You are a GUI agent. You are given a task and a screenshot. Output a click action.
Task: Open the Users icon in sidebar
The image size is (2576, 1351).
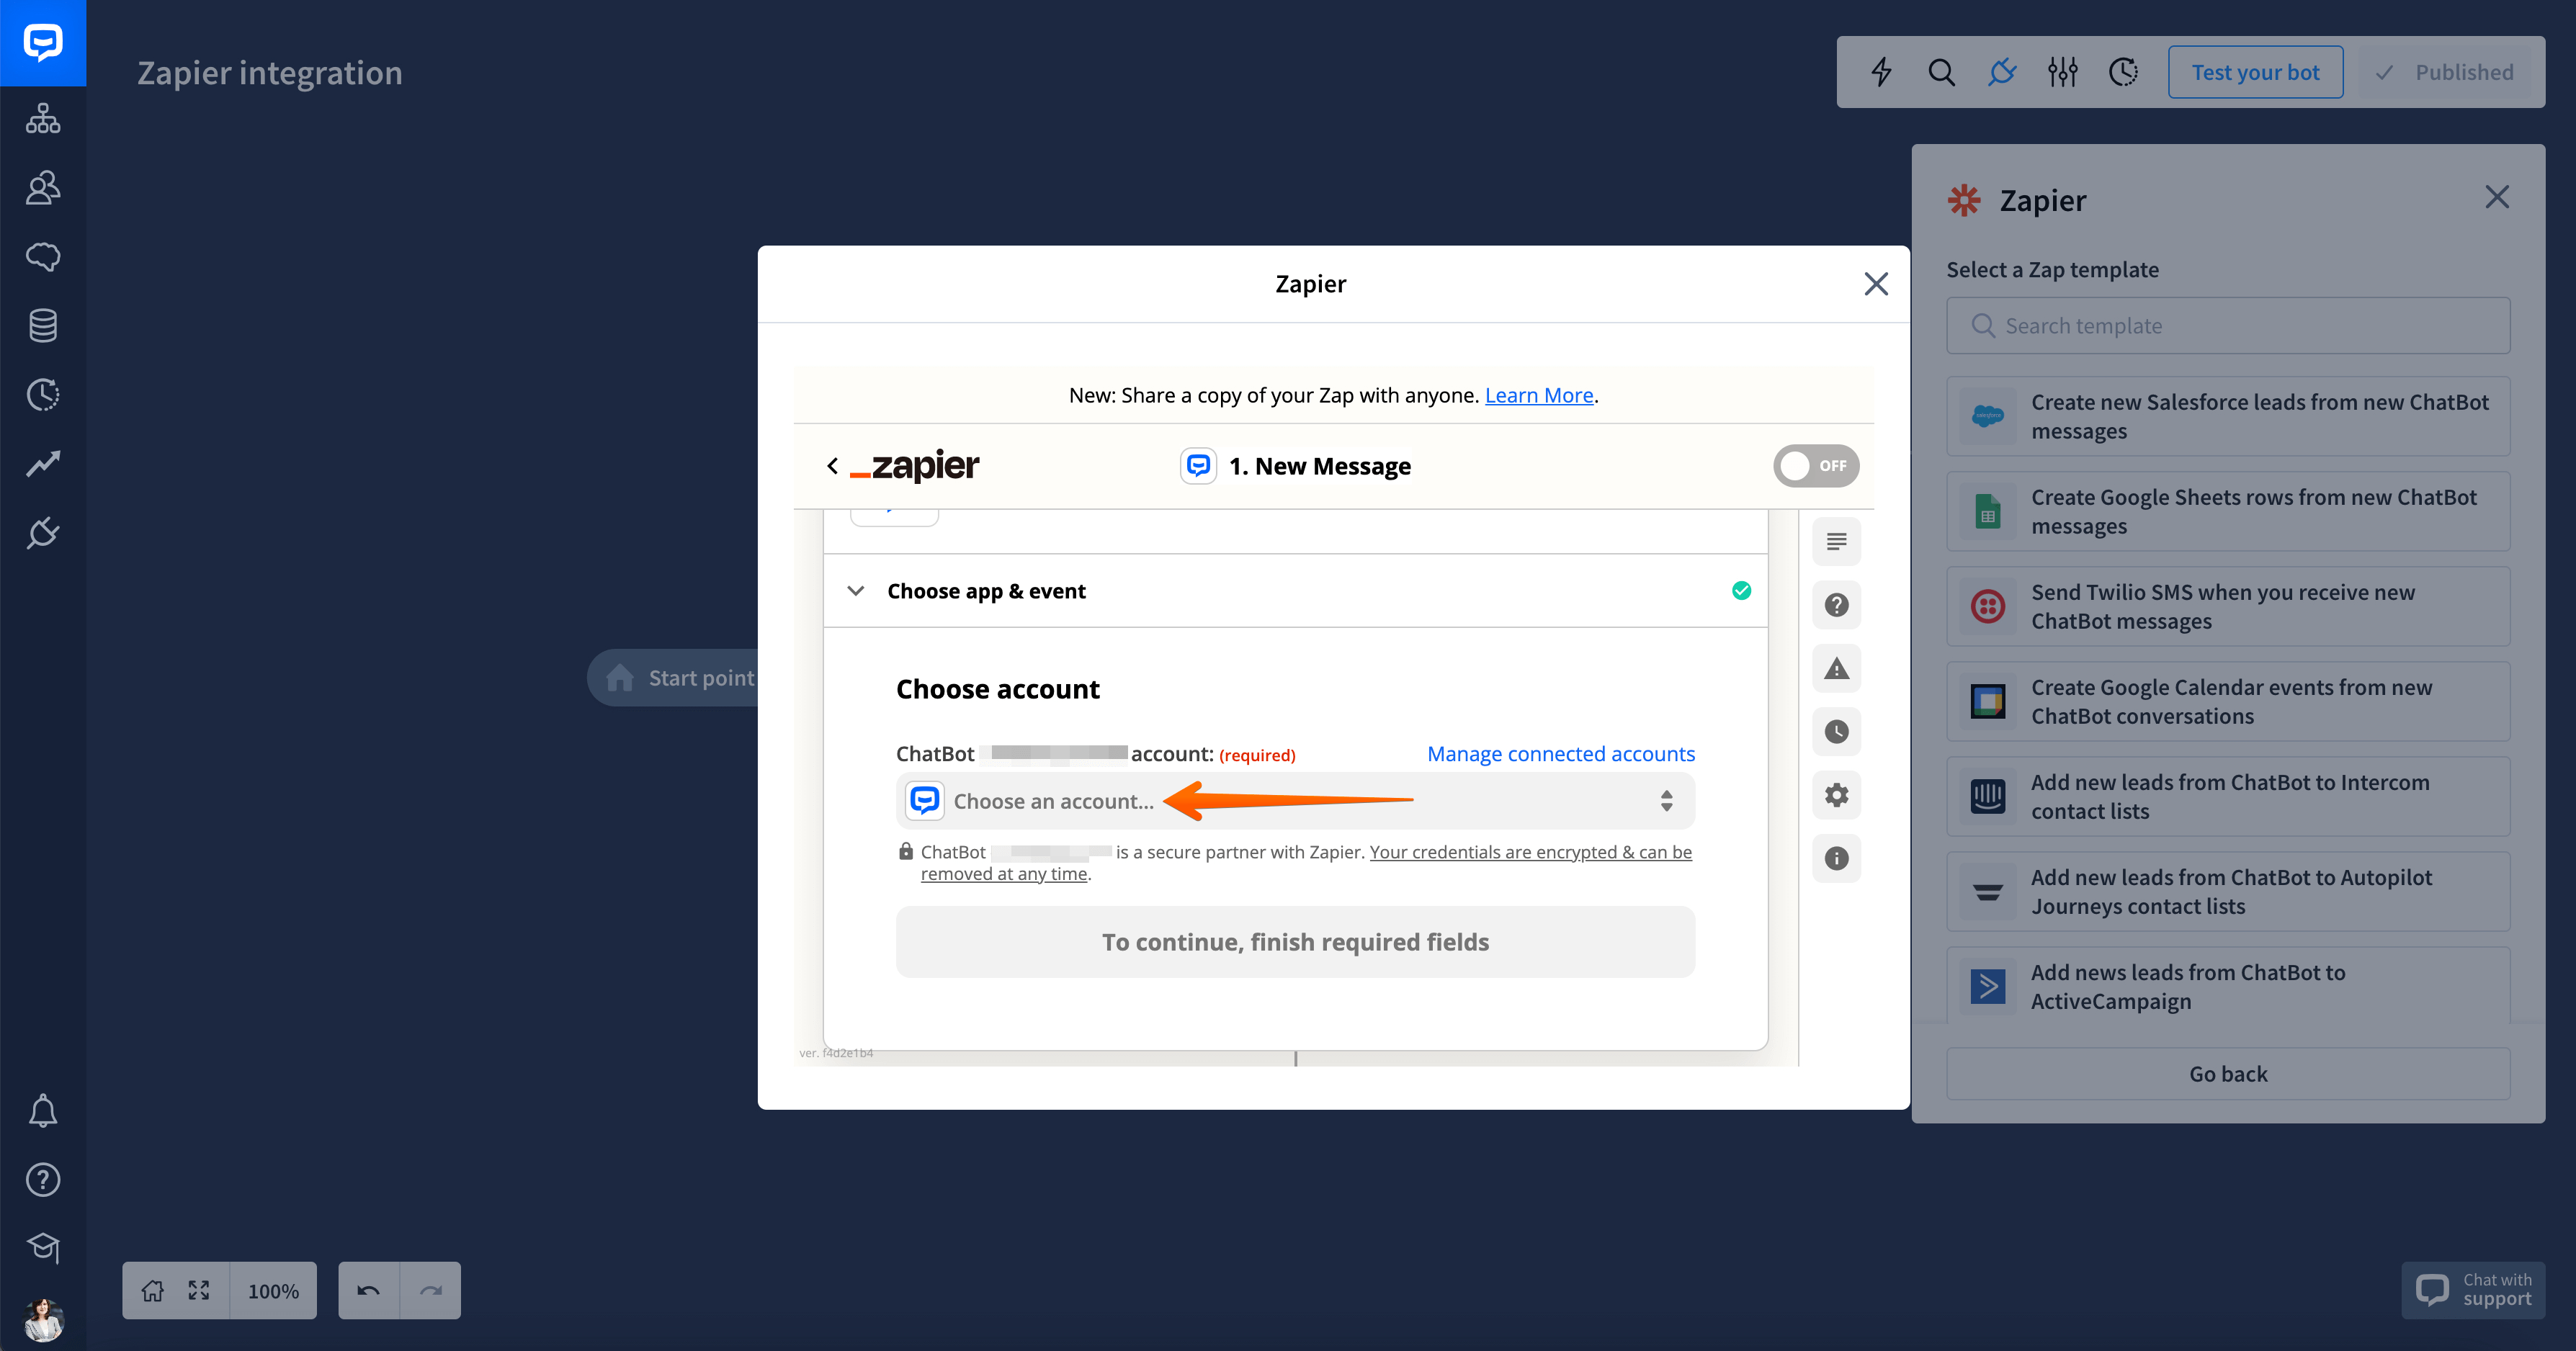pos(43,187)
